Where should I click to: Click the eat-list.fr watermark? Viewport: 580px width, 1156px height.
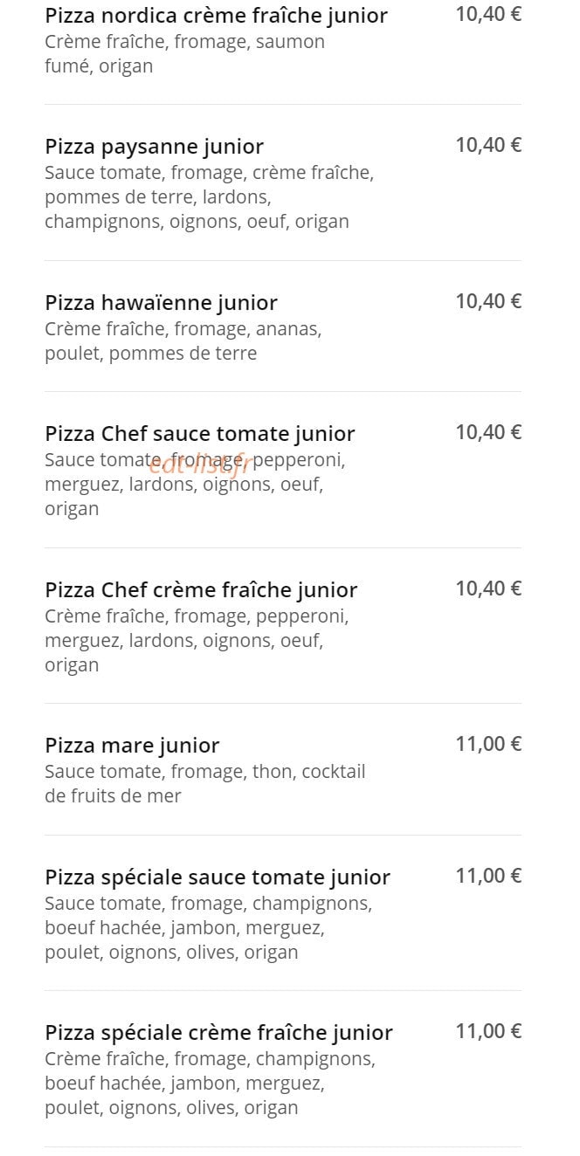pyautogui.click(x=200, y=465)
